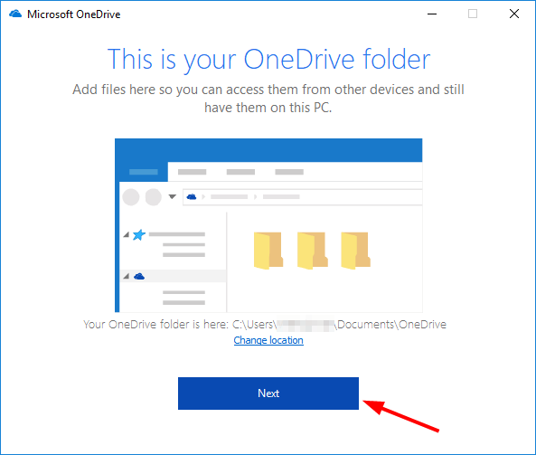536x455 pixels.
Task: Click the second gray tab placeholder in illustration
Action: point(240,172)
